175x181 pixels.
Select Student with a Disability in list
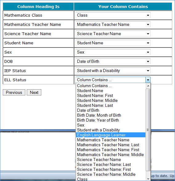pos(111,130)
